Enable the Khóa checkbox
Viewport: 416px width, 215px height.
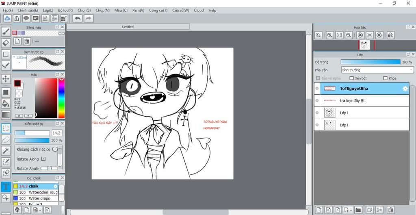click(386, 78)
